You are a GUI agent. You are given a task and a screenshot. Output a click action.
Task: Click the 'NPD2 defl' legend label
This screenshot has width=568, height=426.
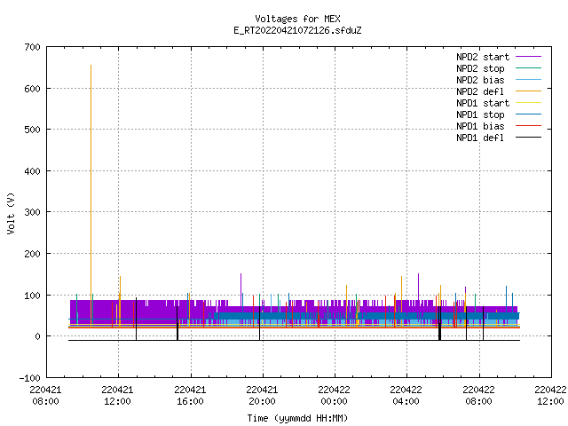[x=480, y=91]
